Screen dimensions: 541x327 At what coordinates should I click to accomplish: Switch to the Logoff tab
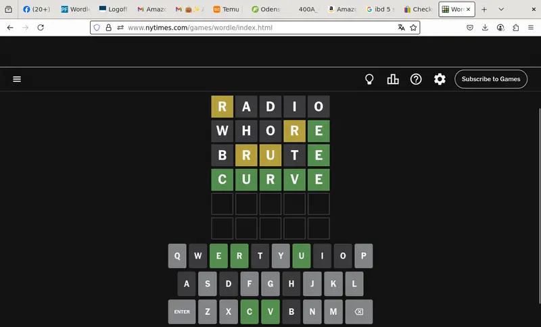[x=114, y=9]
